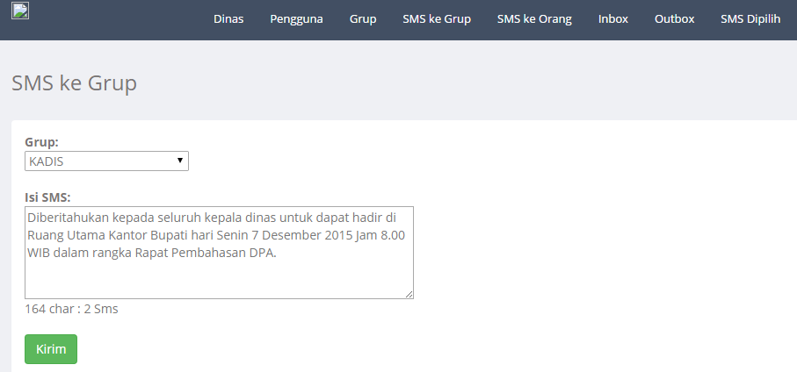
Task: Click the Isi SMS: field label
Action: coord(47,196)
